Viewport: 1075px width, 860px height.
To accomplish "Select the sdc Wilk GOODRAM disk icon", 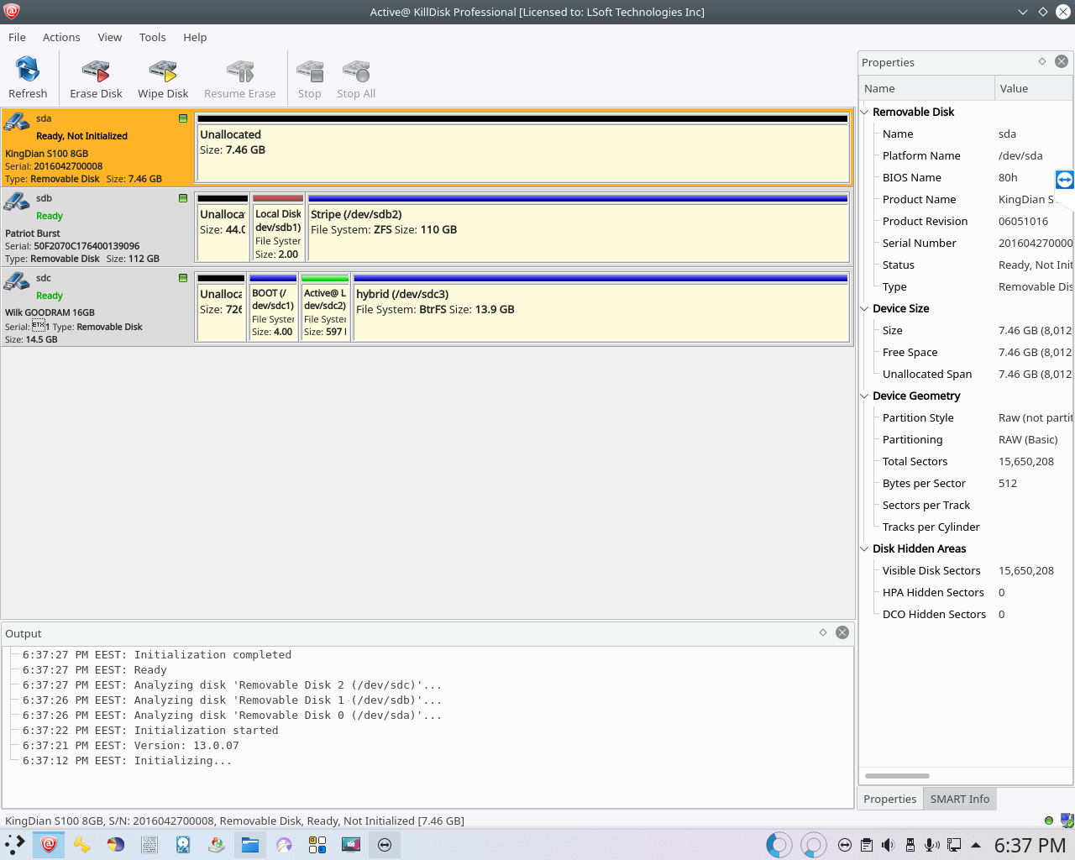I will pyautogui.click(x=16, y=281).
